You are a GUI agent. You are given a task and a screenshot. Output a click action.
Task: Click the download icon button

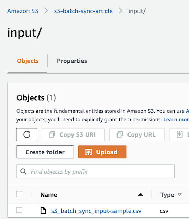tap(180, 134)
